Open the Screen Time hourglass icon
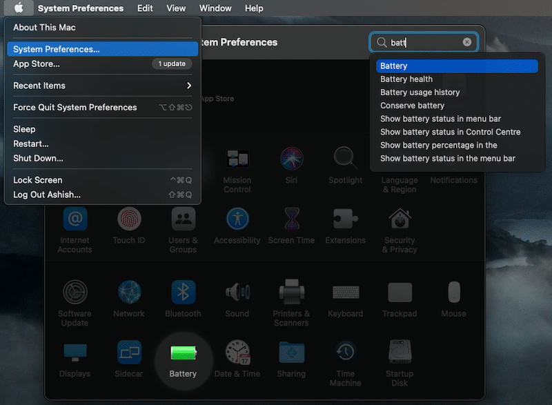Image resolution: width=552 pixels, height=405 pixels. tap(291, 219)
